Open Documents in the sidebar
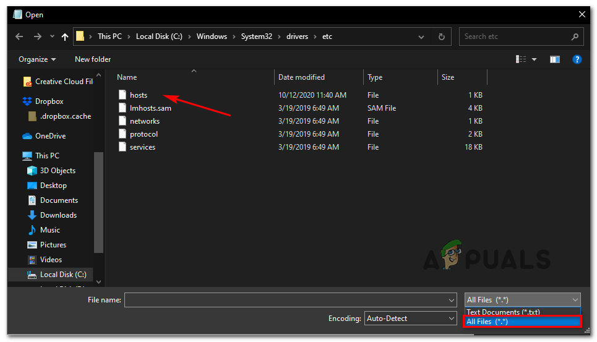This screenshot has width=597, height=342. pyautogui.click(x=53, y=200)
